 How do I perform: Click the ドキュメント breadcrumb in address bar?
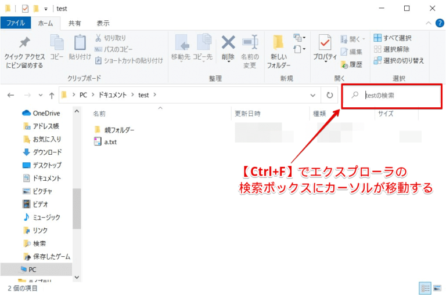(x=112, y=95)
